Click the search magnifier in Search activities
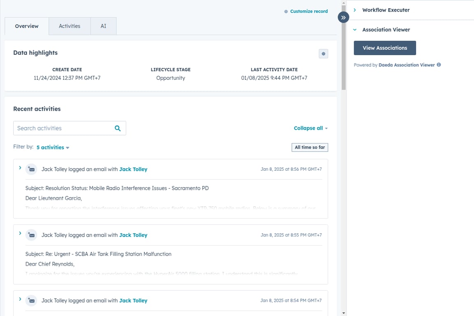Viewport: 474px width, 316px height. coord(118,128)
